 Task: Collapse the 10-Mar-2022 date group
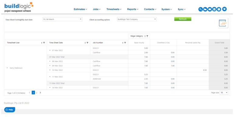coord(50,70)
